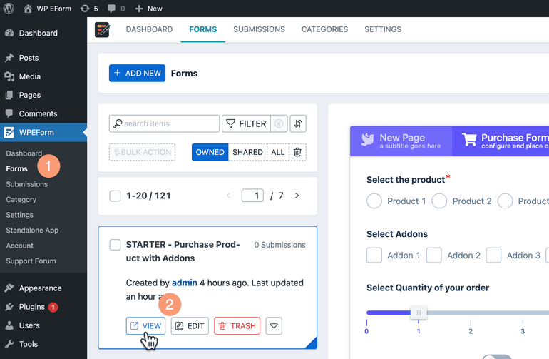Open the updates indicator showing 5
549x359 pixels.
89,9
